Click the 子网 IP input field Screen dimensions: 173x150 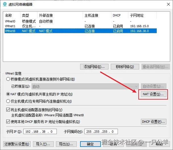pos(40,132)
